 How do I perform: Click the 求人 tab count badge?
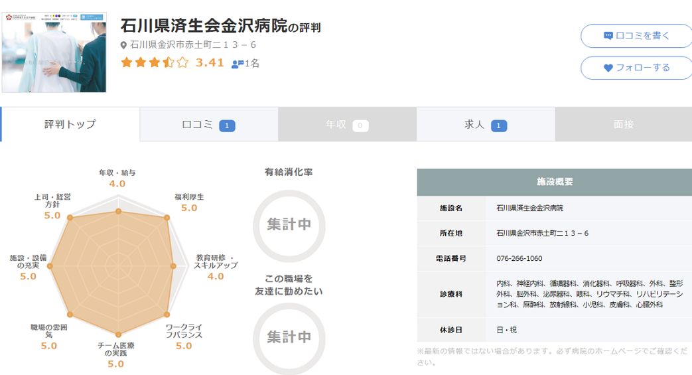click(499, 126)
